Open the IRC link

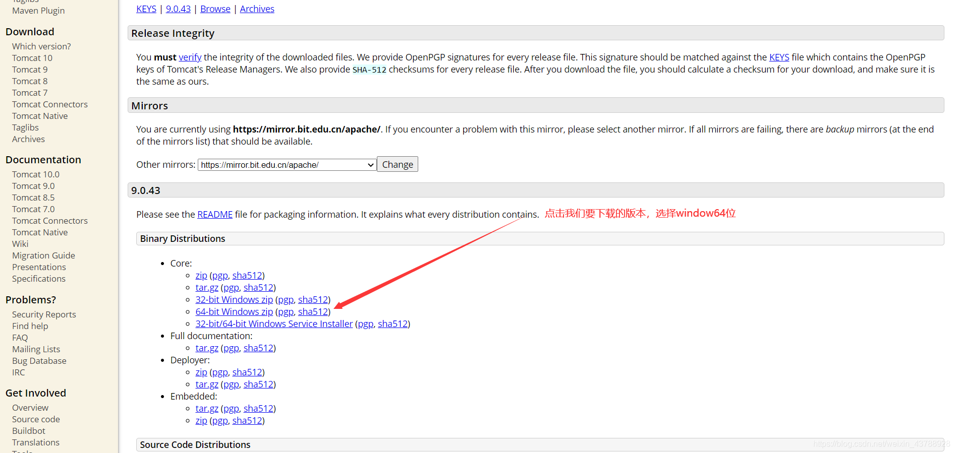(19, 372)
